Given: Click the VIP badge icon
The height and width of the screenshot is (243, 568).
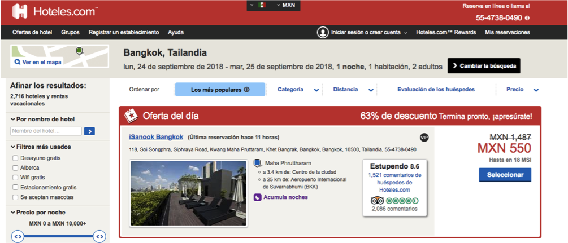Looking at the screenshot, I should [x=424, y=138].
